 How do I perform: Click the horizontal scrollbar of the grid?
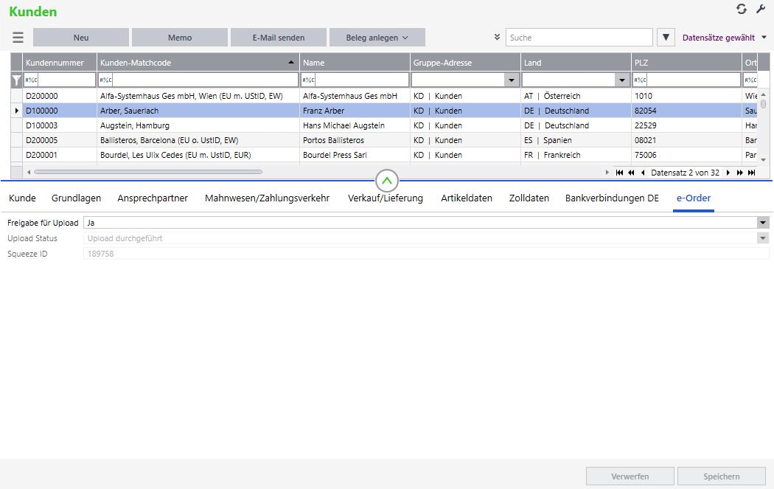point(147,172)
